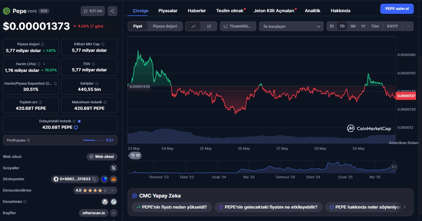The image size is (422, 221).
Task: Open the Çizelge tab
Action: [141, 11]
